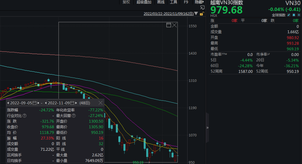Open the 超级叠加 menu
This screenshot has width=302, height=164.
coord(144,2)
